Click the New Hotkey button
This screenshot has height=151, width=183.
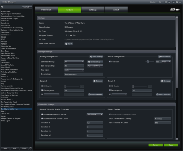(x=96, y=57)
